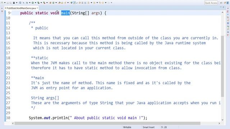Click the horizontal scrollbar thumb
This screenshot has height=129, width=230.
tap(107, 123)
